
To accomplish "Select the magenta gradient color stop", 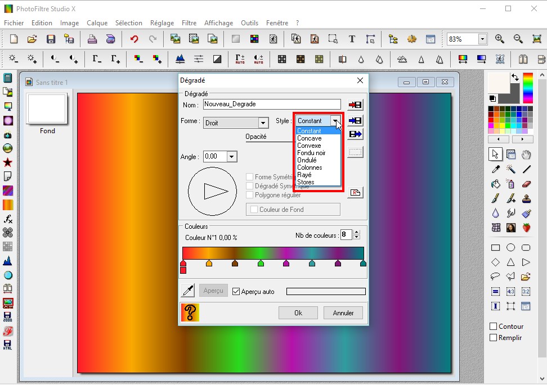I will (286, 263).
